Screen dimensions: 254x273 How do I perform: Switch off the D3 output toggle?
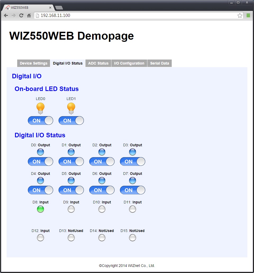(133, 161)
